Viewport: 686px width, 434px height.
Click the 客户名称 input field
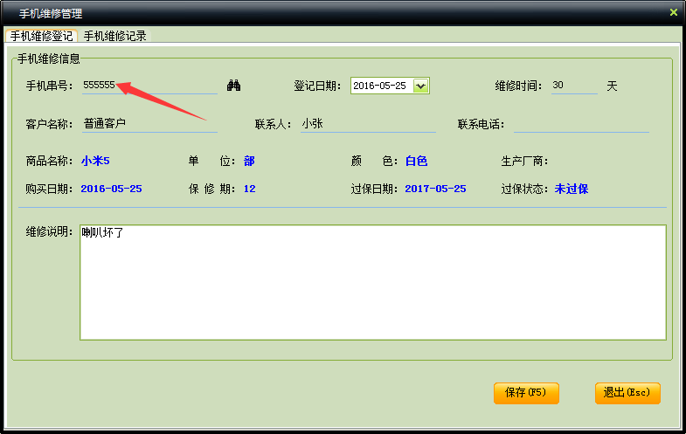pyautogui.click(x=149, y=124)
